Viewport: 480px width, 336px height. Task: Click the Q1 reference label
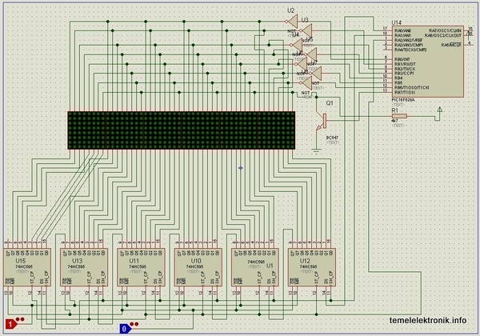click(330, 103)
